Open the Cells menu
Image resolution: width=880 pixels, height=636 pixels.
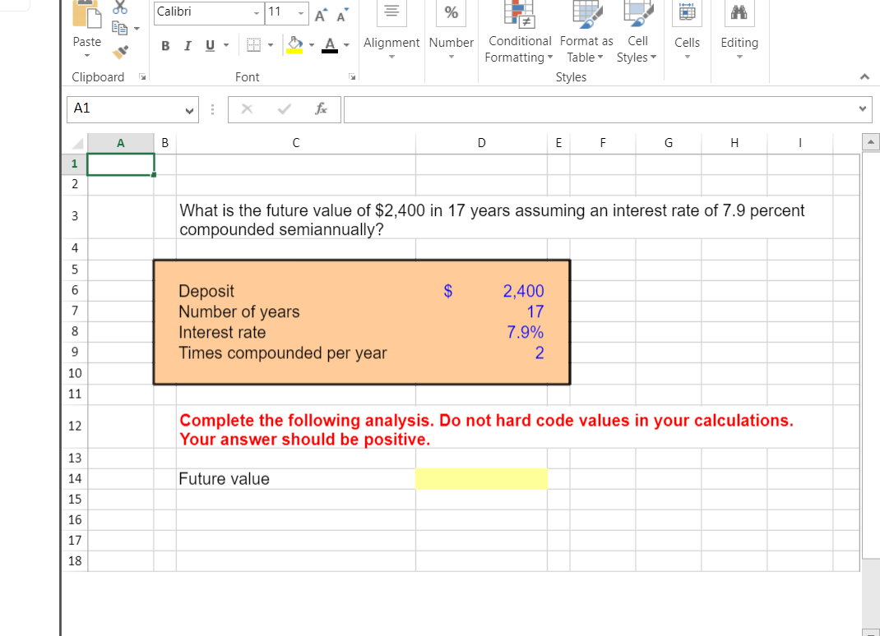tap(687, 36)
